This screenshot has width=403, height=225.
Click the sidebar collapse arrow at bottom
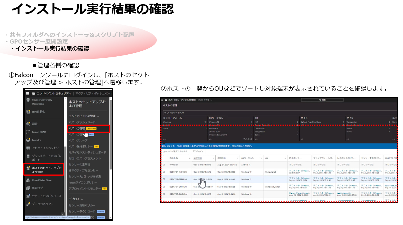[x=62, y=214]
